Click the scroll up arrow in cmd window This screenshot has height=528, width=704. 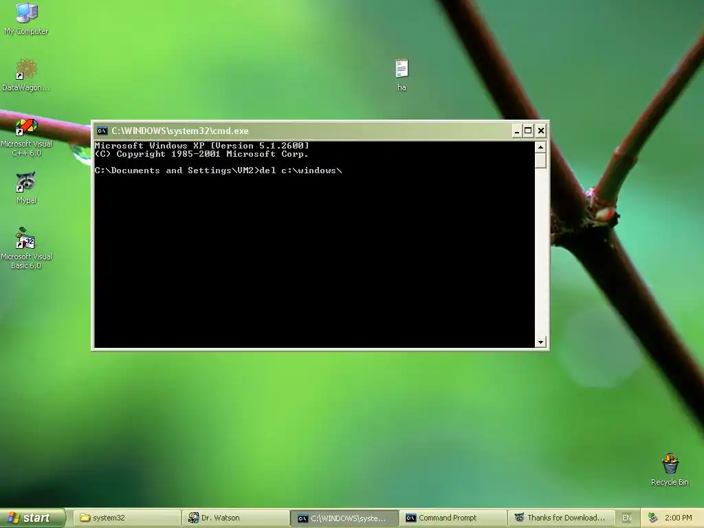point(540,147)
